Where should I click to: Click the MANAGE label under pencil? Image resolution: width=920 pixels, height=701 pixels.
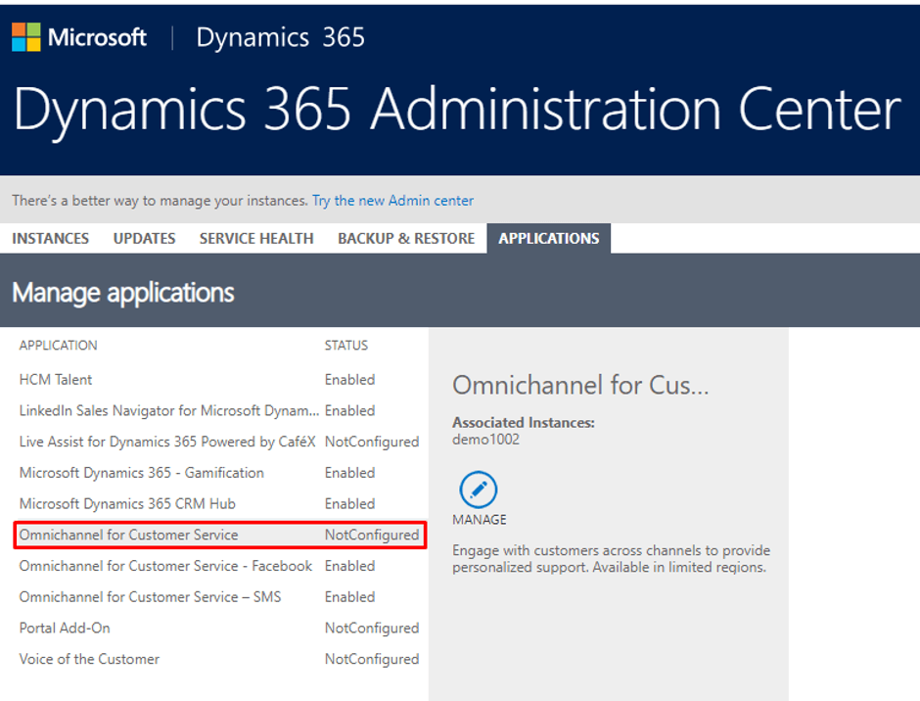[480, 520]
